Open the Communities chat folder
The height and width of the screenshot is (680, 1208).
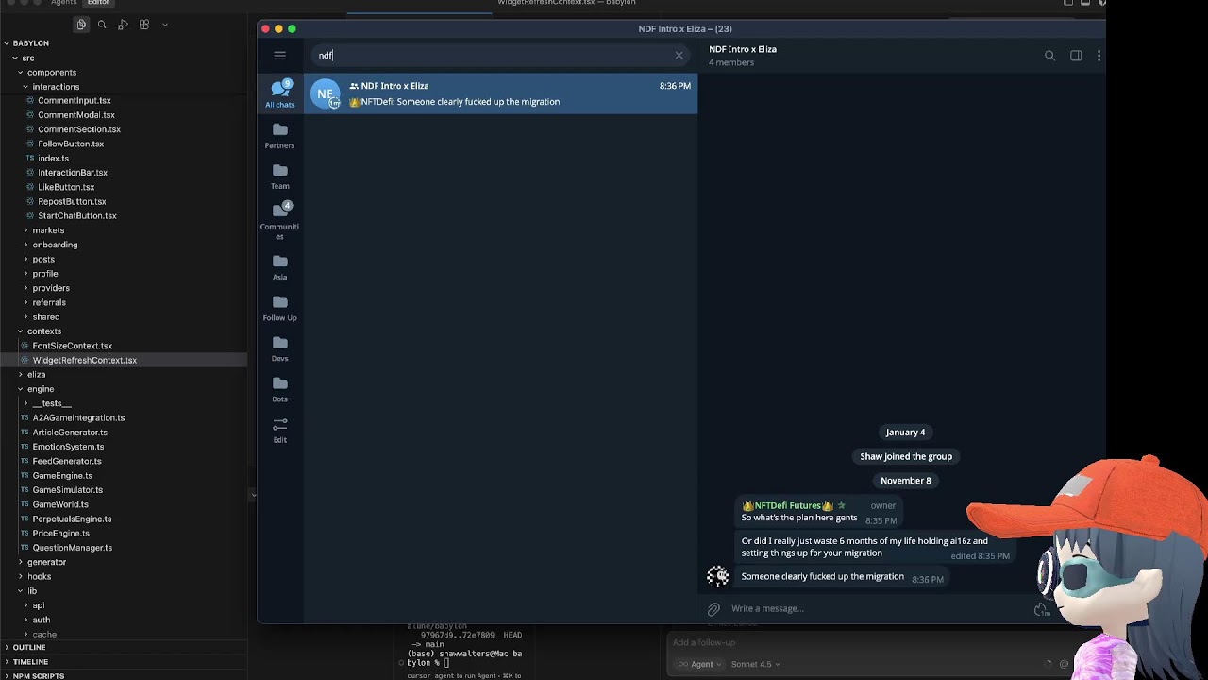pos(279,220)
